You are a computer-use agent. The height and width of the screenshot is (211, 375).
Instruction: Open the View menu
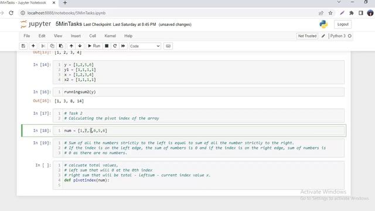tap(58, 36)
